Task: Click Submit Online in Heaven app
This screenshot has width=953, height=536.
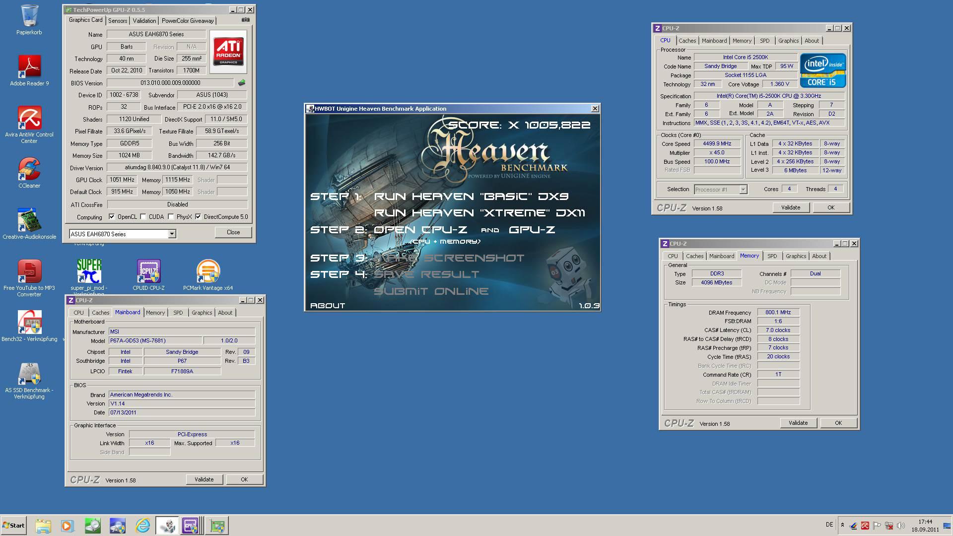Action: coord(431,291)
